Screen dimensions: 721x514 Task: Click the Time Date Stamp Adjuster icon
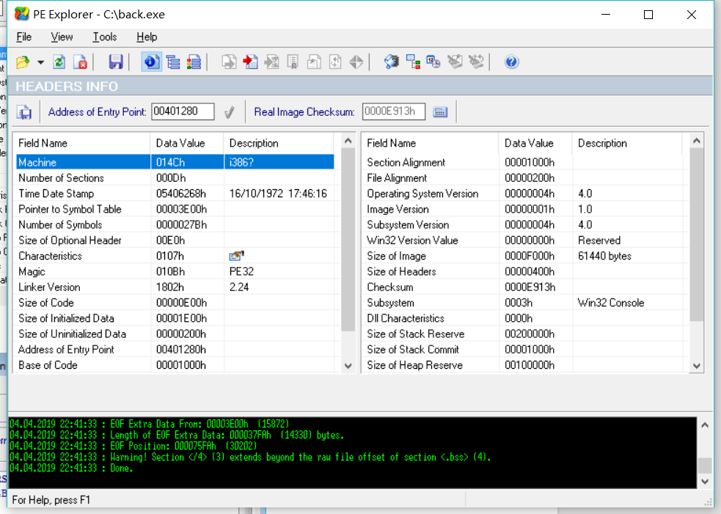pos(433,62)
